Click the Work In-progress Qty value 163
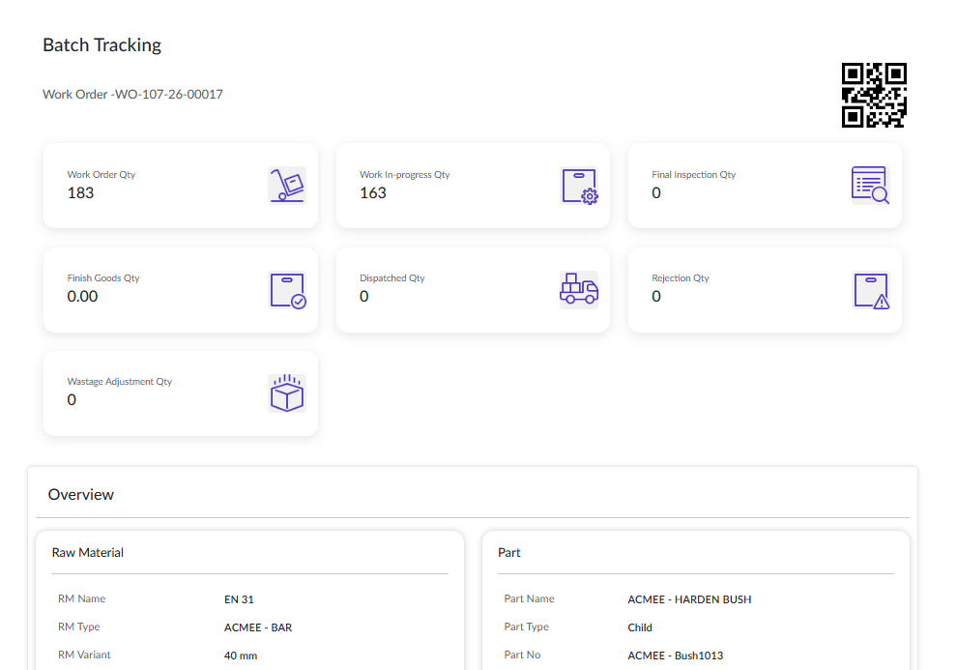The image size is (957, 670). point(373,192)
